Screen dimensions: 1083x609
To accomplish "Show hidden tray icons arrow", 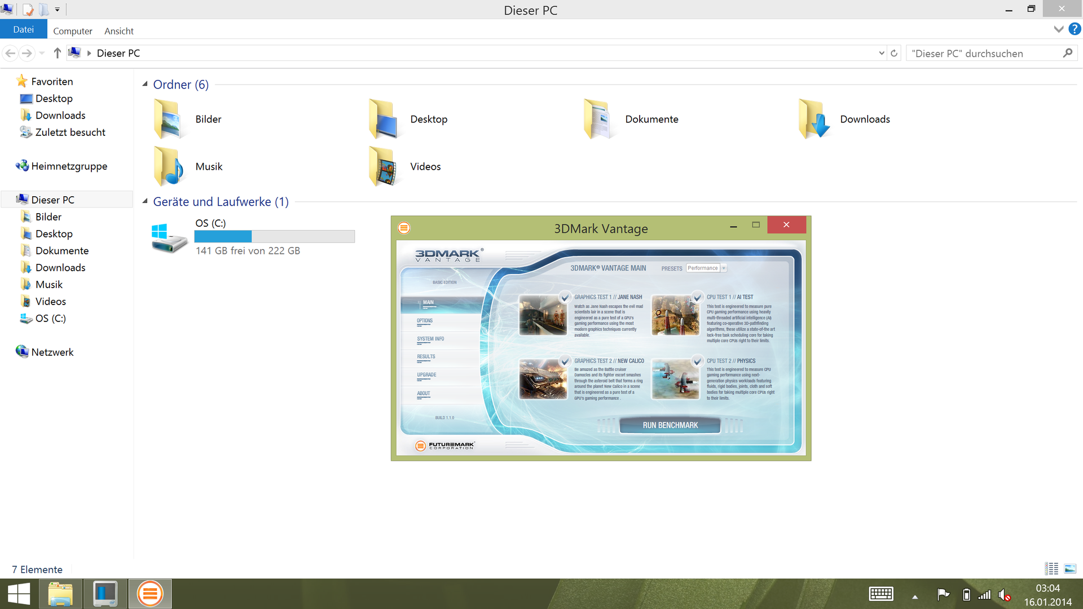I will coord(915,597).
